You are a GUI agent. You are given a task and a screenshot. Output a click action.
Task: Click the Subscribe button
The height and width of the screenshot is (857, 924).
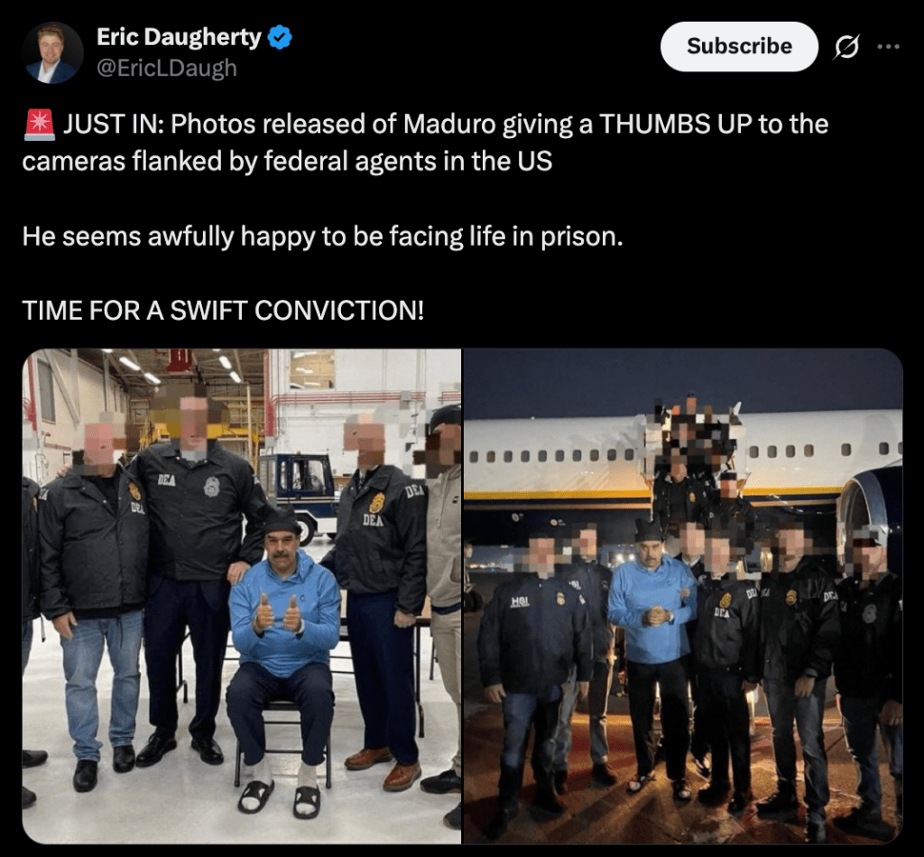pos(739,47)
